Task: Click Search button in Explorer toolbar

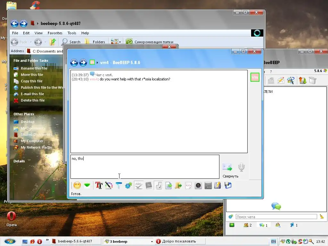Action: [x=71, y=42]
